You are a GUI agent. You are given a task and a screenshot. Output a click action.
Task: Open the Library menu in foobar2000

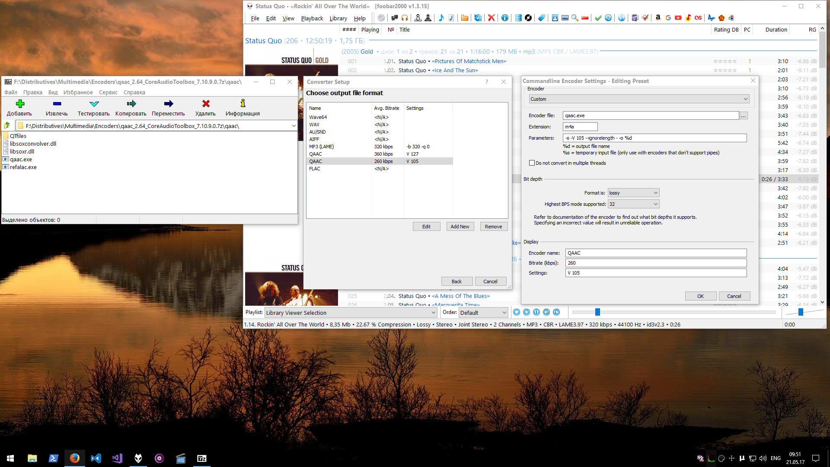338,18
